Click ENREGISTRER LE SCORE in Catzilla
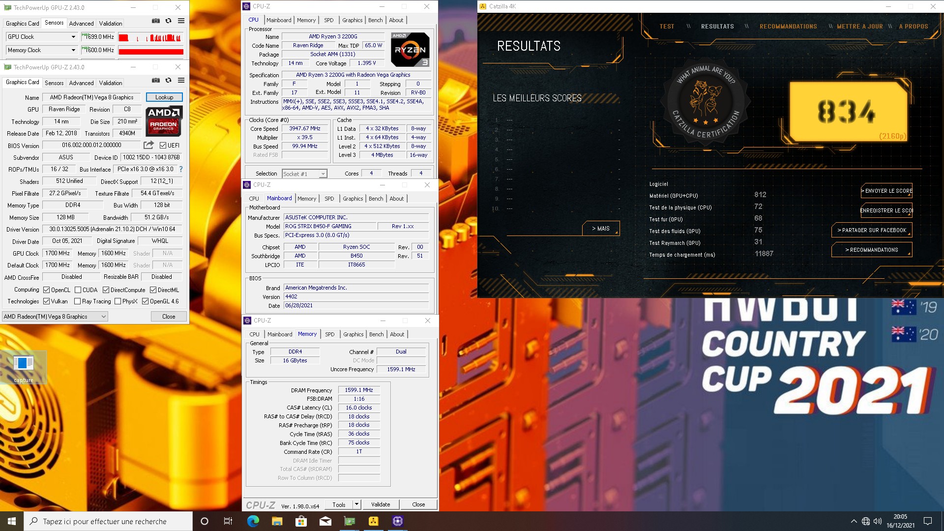Viewport: 944px width, 531px height. tap(886, 210)
